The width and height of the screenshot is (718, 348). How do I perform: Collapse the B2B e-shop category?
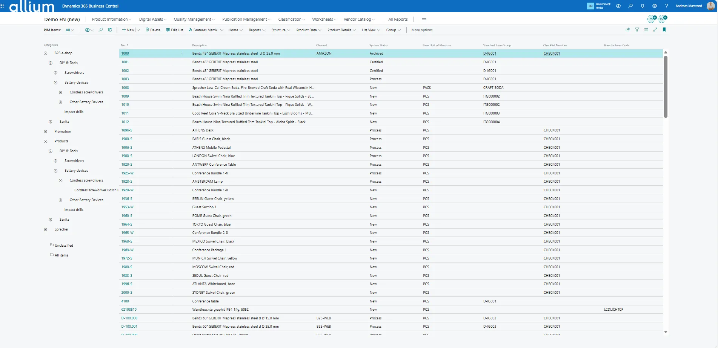point(46,53)
